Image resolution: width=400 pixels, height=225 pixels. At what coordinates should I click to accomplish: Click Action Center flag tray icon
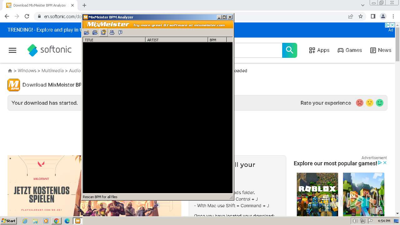[x=370, y=221]
